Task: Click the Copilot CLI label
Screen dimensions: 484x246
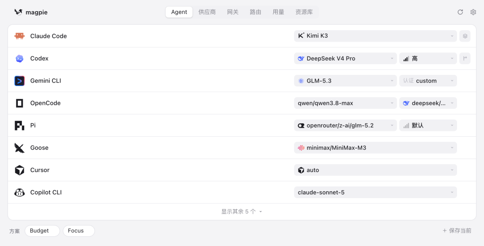Action: [x=46, y=193]
